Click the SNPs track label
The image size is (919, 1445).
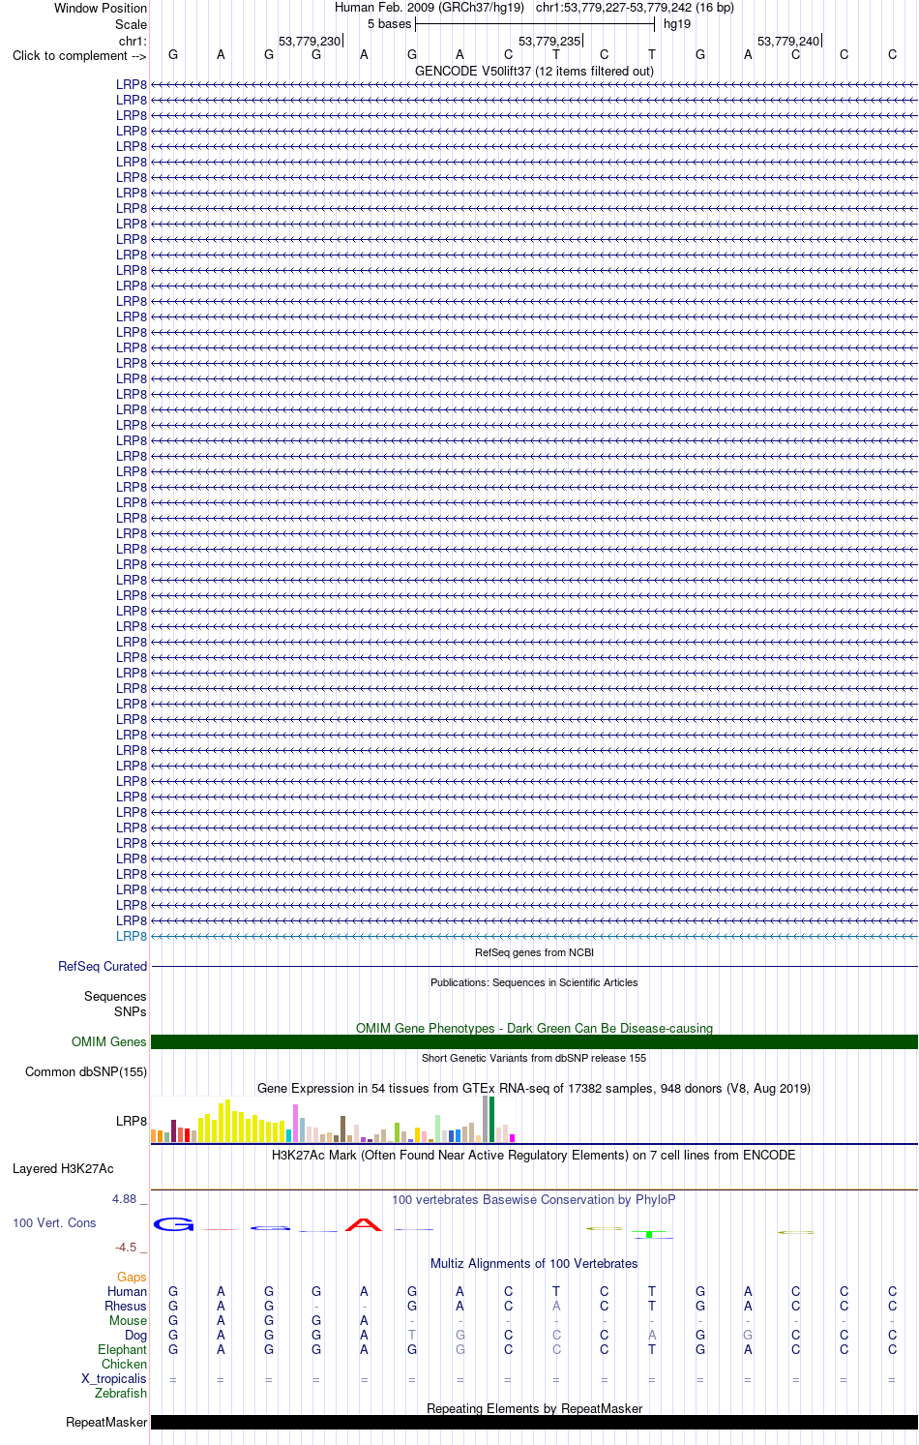point(131,1011)
